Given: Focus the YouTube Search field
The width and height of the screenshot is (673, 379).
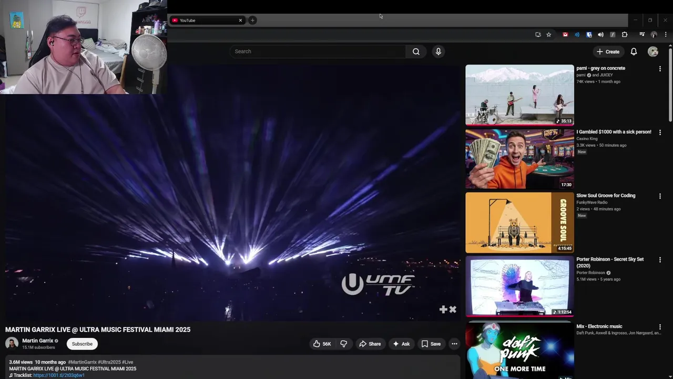Looking at the screenshot, I should [x=317, y=52].
